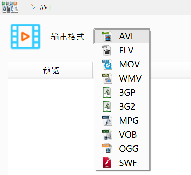Image resolution: width=191 pixels, height=175 pixels.
Task: Click the 预览 column header
Action: point(51,70)
